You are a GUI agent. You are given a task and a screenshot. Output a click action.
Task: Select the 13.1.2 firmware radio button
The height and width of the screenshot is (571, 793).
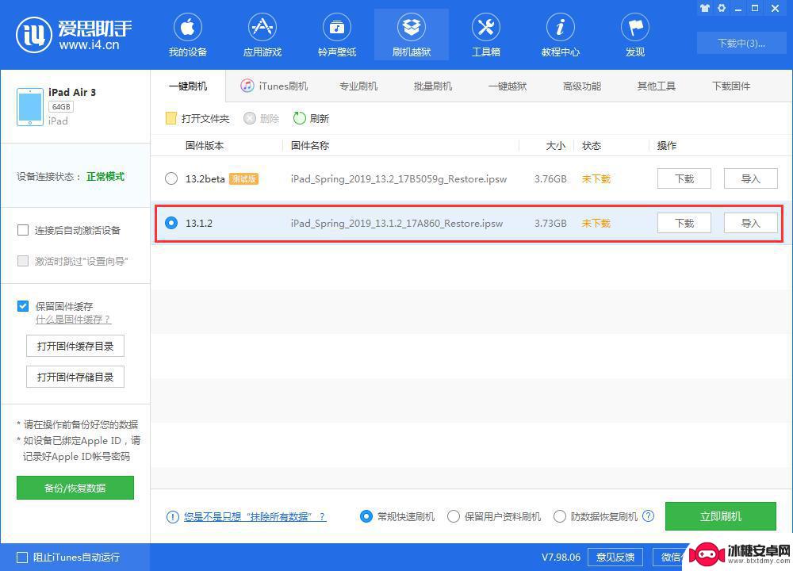tap(171, 223)
